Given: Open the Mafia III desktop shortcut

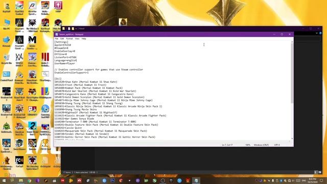Looking at the screenshot, I should (45, 60).
